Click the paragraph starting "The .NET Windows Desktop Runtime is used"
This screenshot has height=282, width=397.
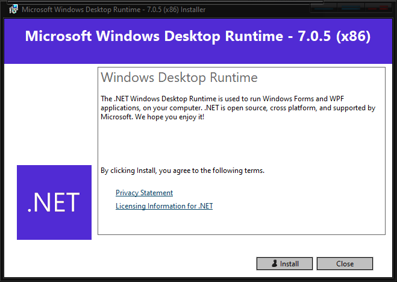pos(238,108)
